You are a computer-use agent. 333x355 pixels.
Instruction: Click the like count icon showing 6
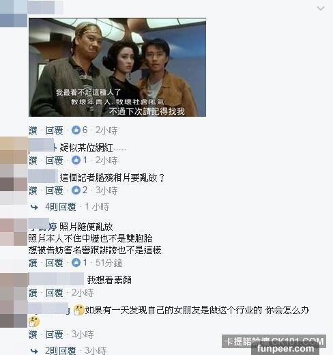[x=76, y=130]
